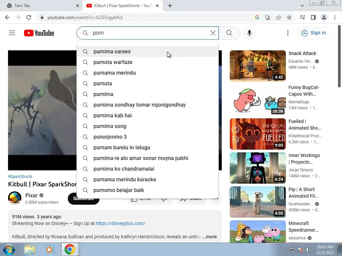Click Chrome icon in taskbar
The width and height of the screenshot is (342, 256).
(69, 249)
